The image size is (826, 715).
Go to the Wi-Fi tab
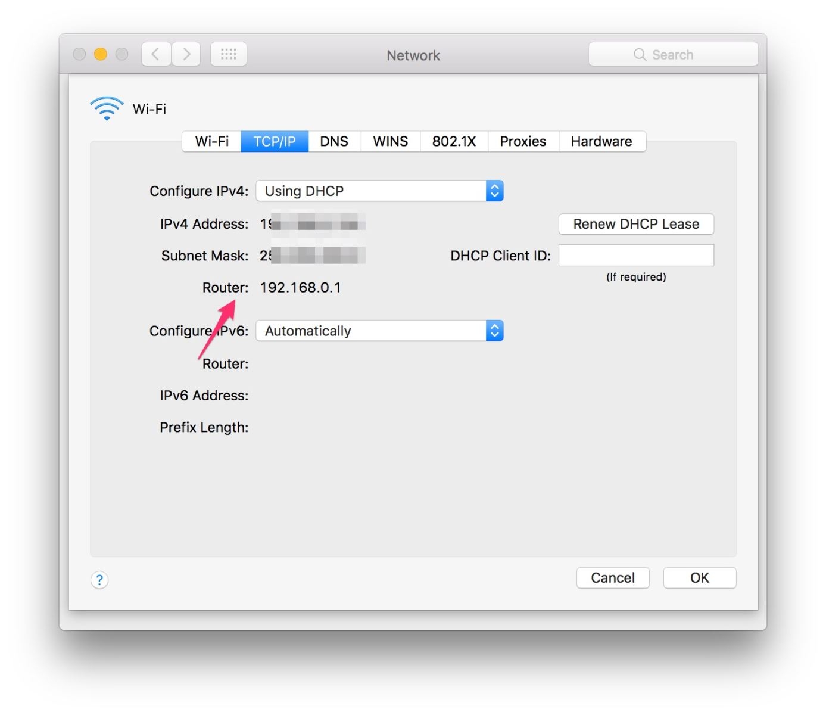212,141
